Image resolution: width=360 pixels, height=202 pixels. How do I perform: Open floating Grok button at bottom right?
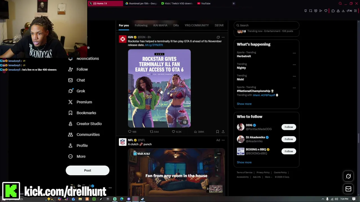348,176
